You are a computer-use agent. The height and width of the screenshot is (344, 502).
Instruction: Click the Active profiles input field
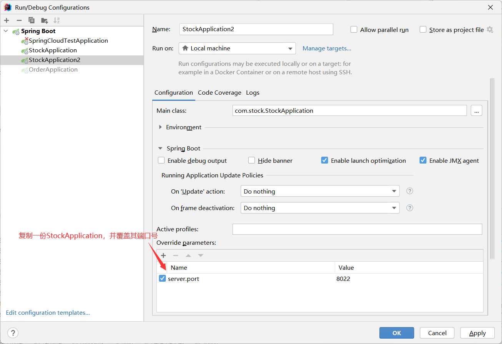tap(357, 229)
